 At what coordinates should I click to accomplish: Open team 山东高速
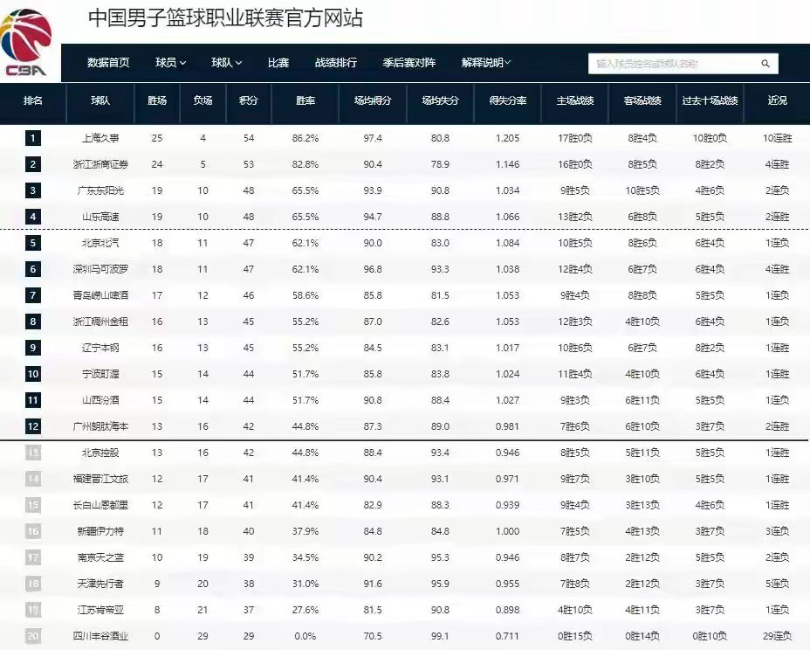click(100, 217)
